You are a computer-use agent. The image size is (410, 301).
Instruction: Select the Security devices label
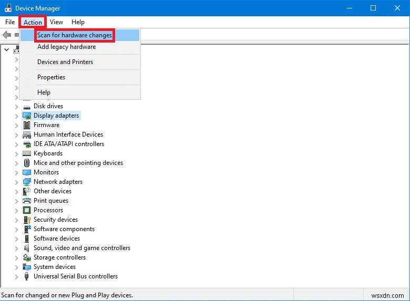click(x=56, y=220)
